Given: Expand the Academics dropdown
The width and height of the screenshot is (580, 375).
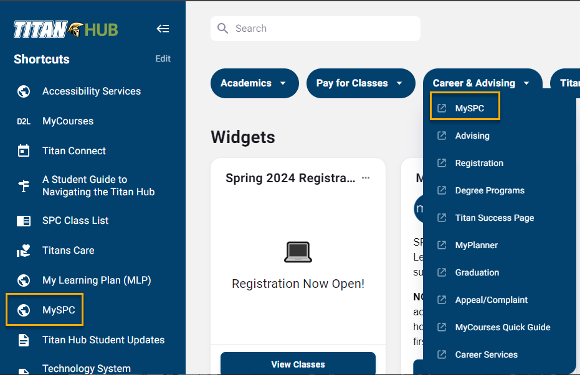Looking at the screenshot, I should (x=254, y=83).
